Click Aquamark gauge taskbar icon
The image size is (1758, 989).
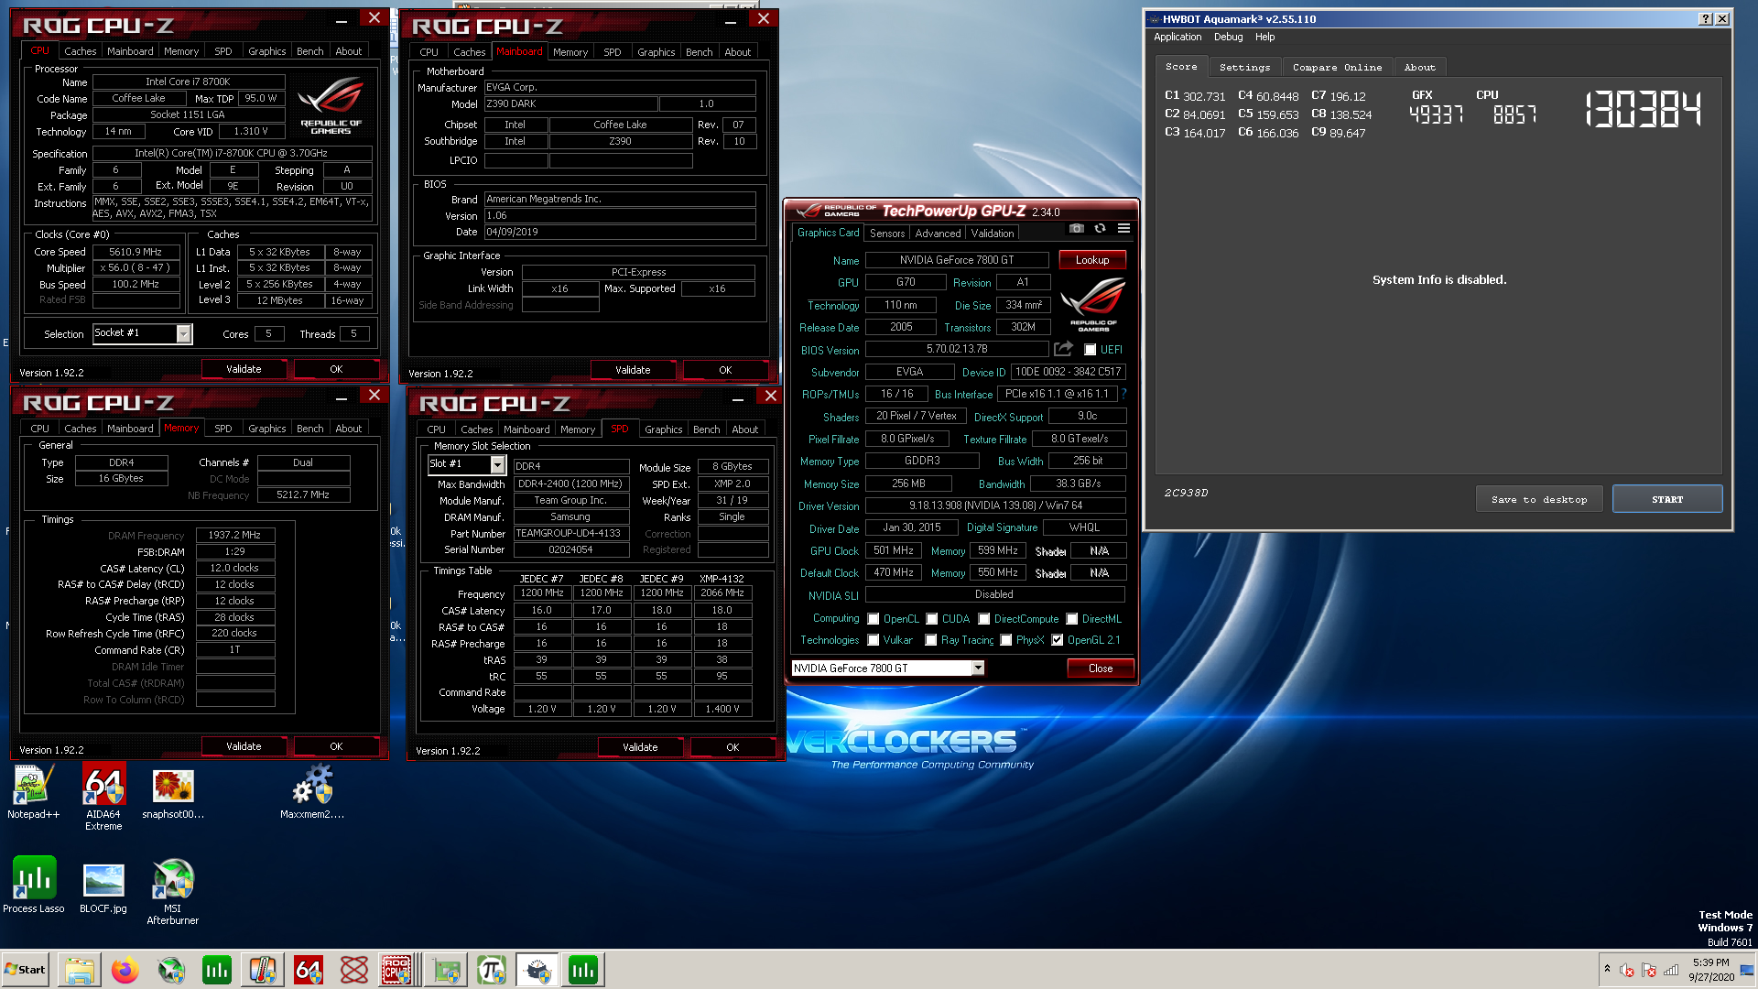tap(537, 970)
